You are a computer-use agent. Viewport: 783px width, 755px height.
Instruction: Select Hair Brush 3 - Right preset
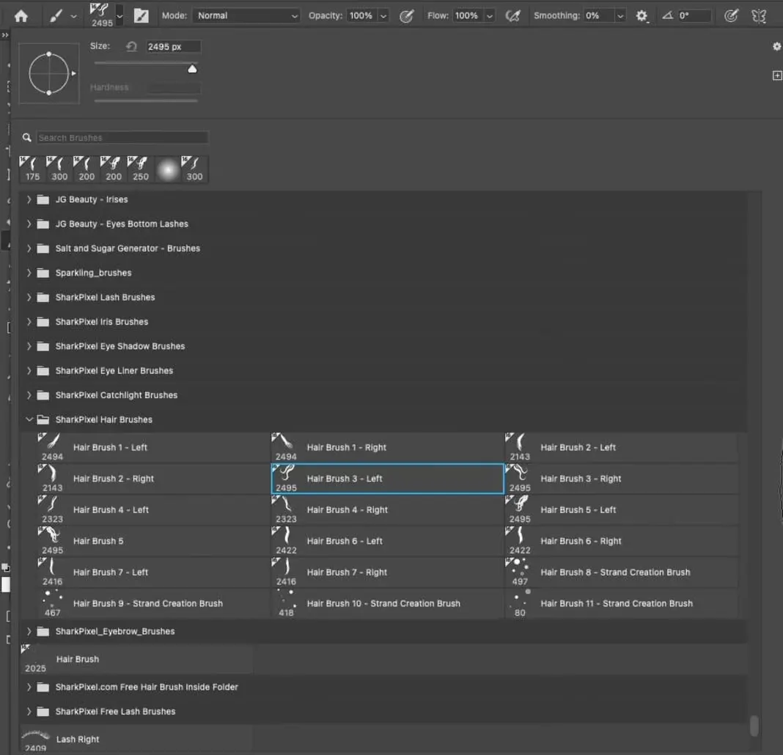click(581, 479)
